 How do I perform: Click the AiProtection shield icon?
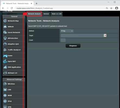5,38
